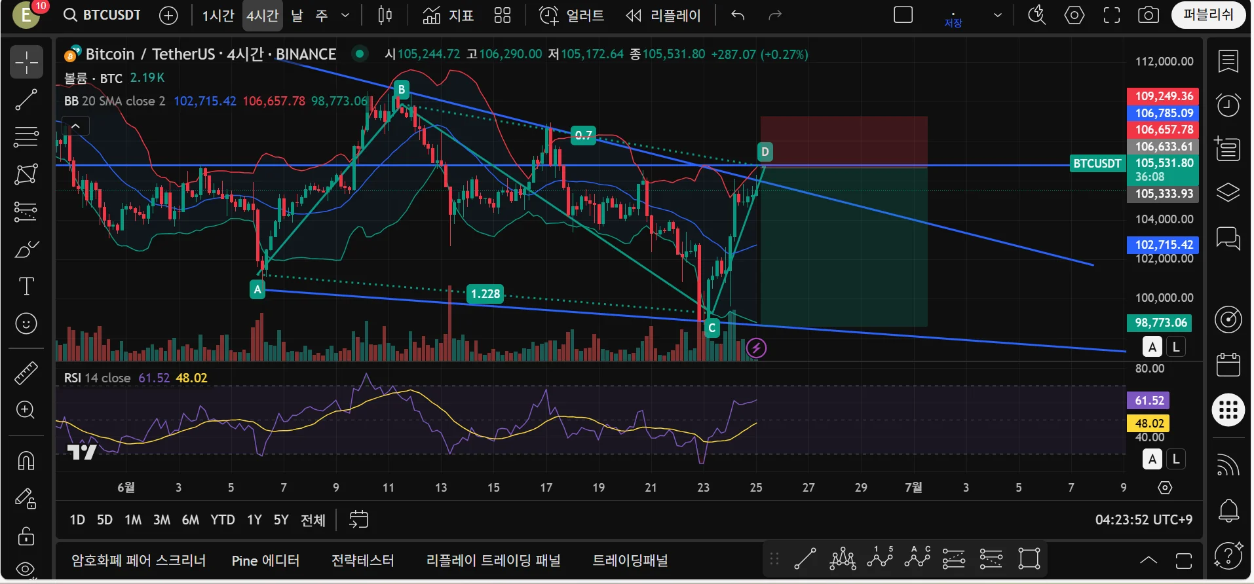Open the 지표 indicators dialog
This screenshot has height=584, width=1254.
pyautogui.click(x=448, y=15)
